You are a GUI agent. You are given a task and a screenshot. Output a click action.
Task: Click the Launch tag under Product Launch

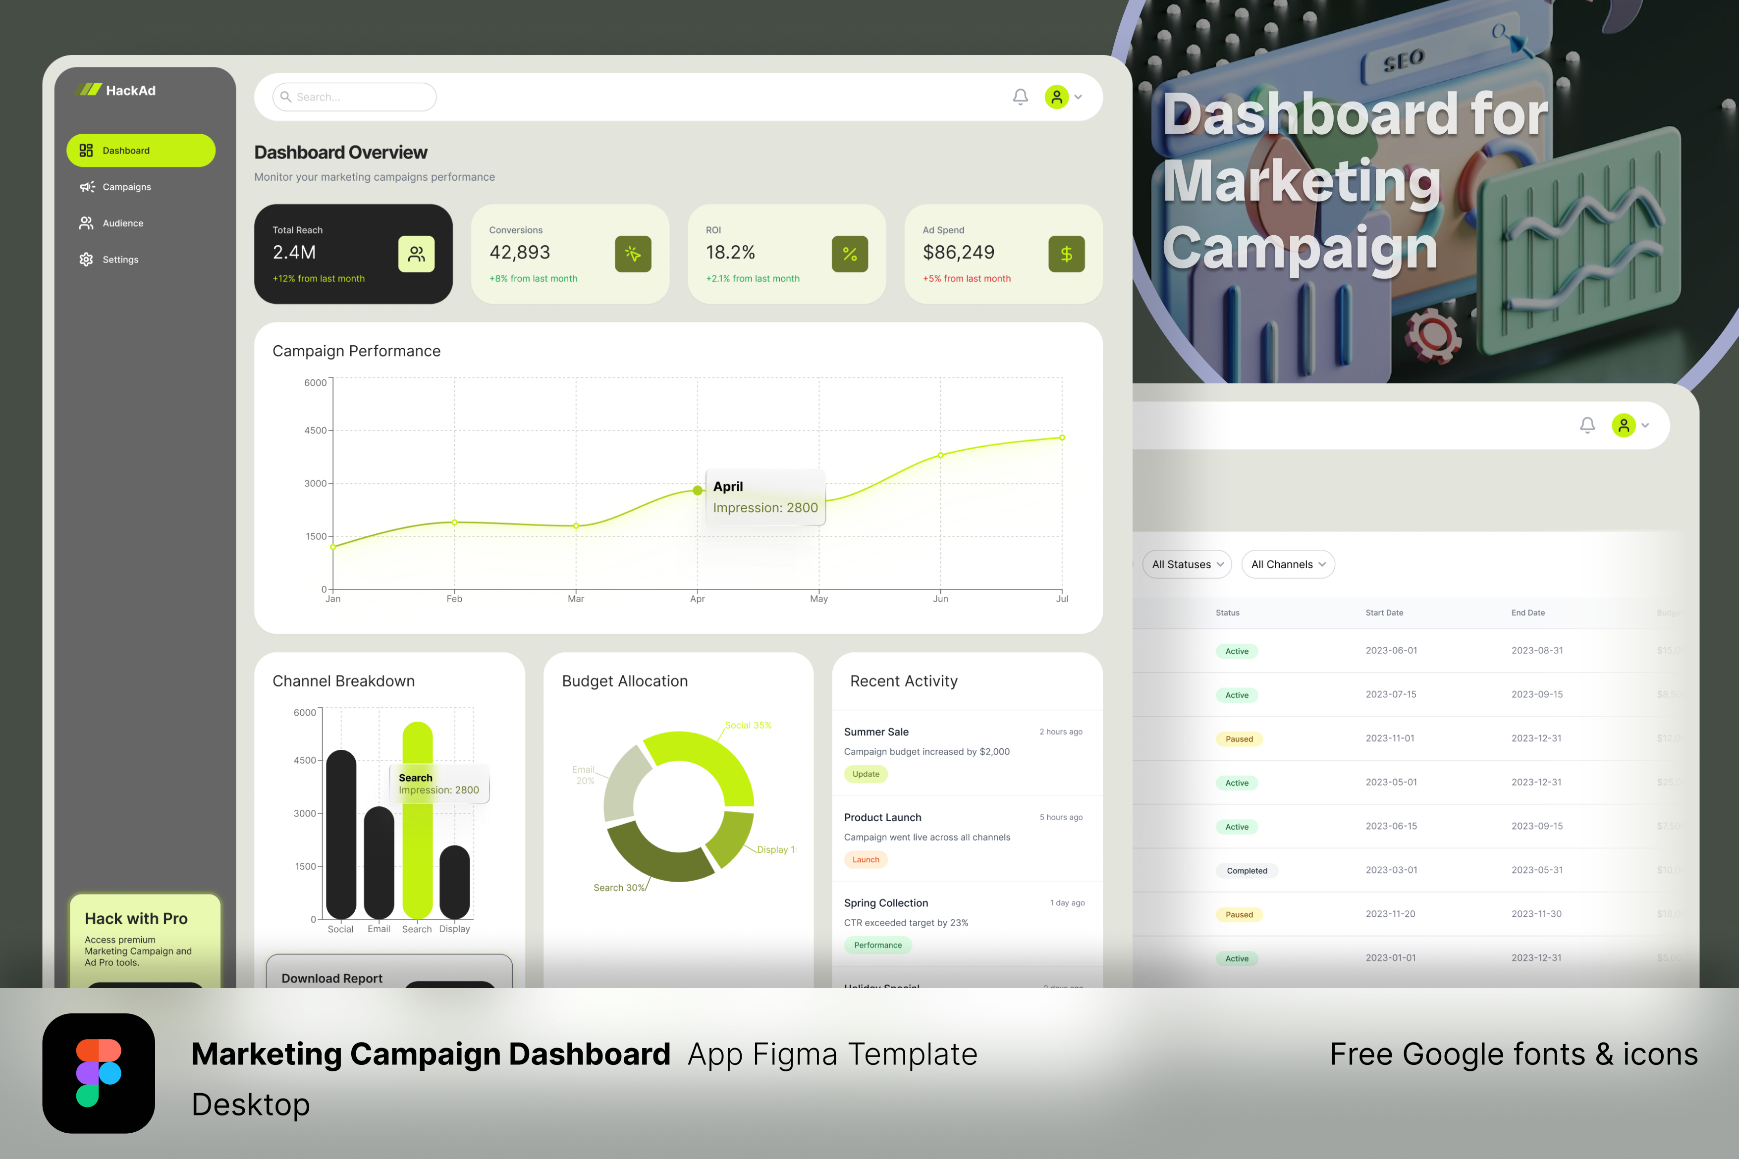pos(865,860)
